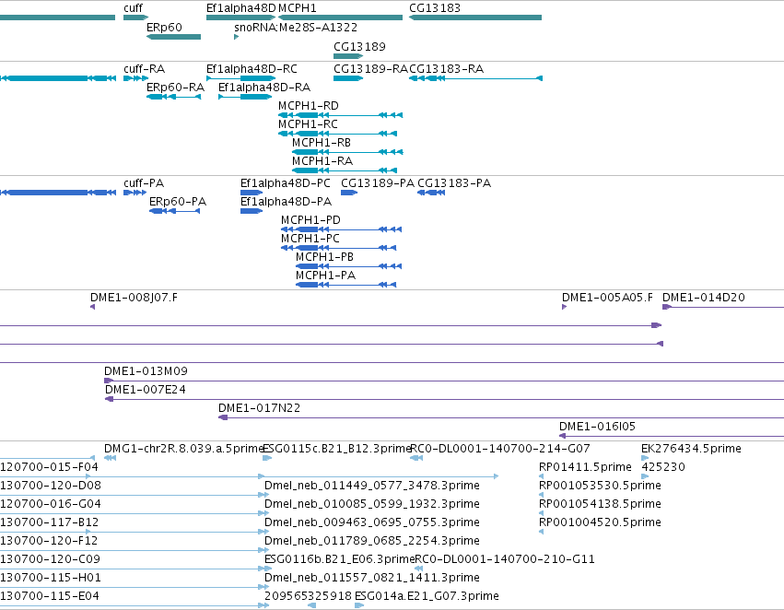The image size is (784, 610).
Task: Select EST ESG014a.E21_G07.3prime
Action: (427, 596)
